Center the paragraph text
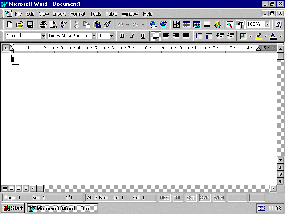This screenshot has height=214, width=285. (166, 36)
